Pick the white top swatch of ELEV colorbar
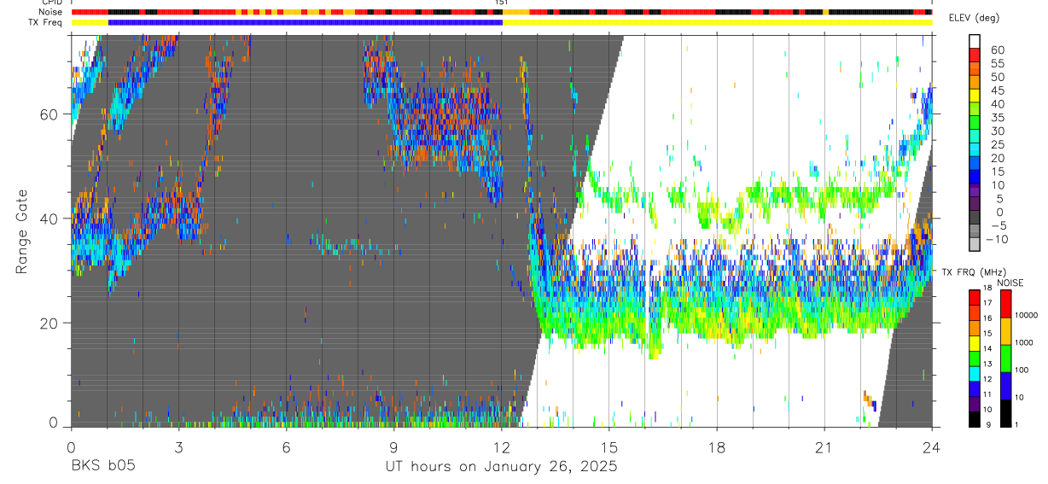The height and width of the screenshot is (484, 1048). (x=975, y=41)
